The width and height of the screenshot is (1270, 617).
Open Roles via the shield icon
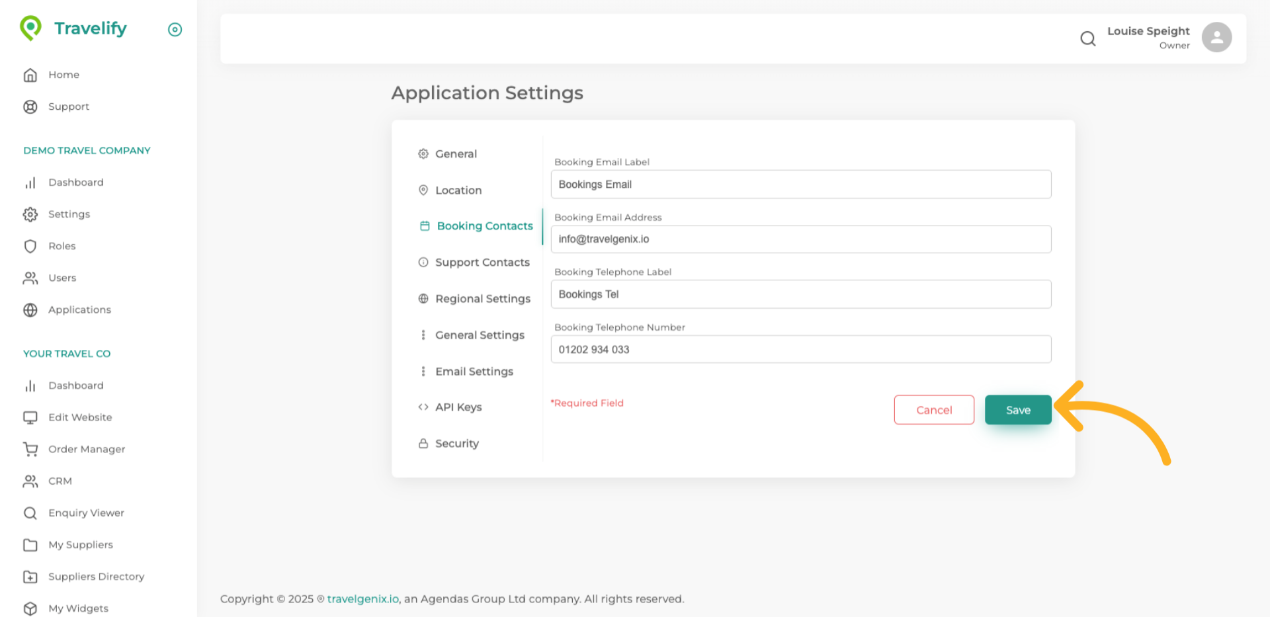pos(30,246)
